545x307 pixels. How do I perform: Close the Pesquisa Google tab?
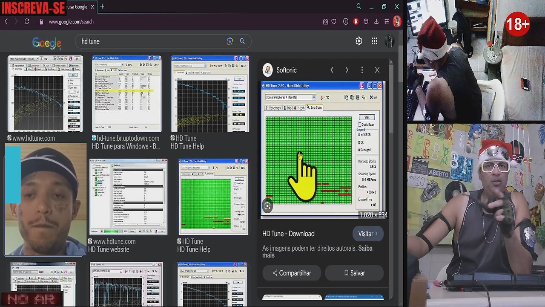(x=92, y=7)
